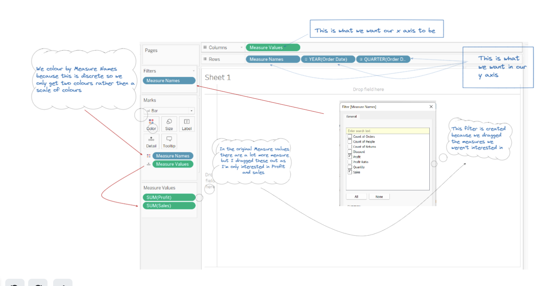Select Measure Names pill in Filters card
The height and width of the screenshot is (286, 540).
[169, 80]
